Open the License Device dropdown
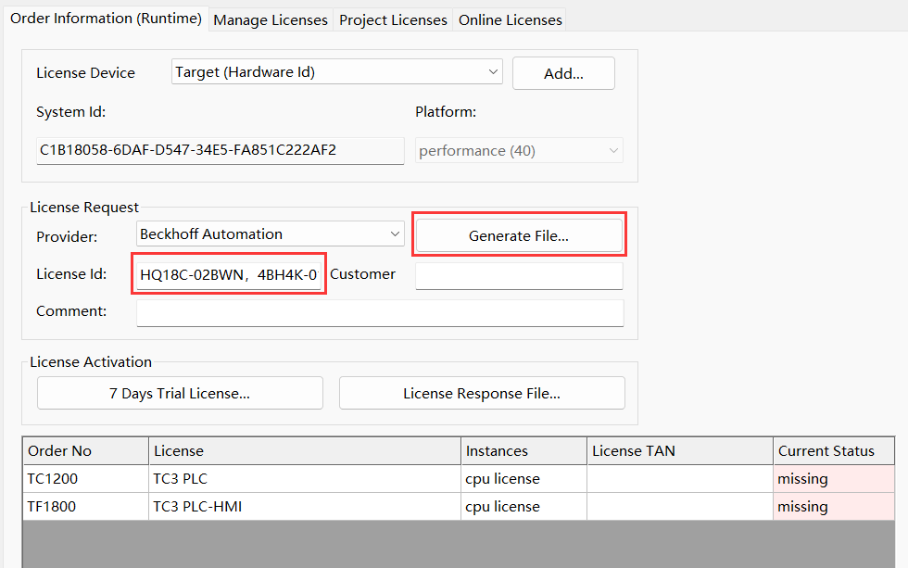This screenshot has width=908, height=568. (336, 71)
